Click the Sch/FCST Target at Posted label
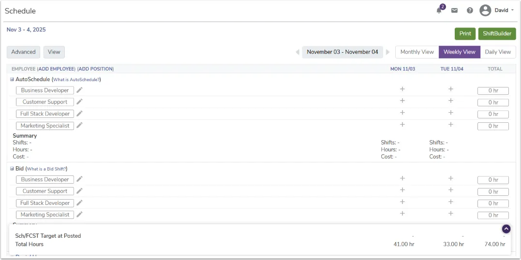The image size is (521, 260). pyautogui.click(x=48, y=236)
